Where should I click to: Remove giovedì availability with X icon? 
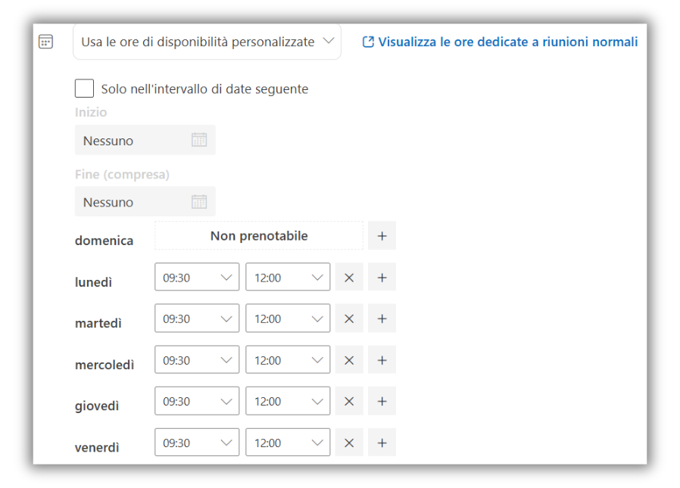349,401
